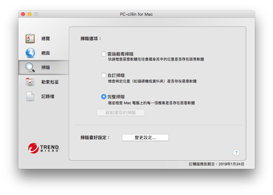
Task: Switch to the 網頁 sidebar section
Action: click(x=44, y=53)
